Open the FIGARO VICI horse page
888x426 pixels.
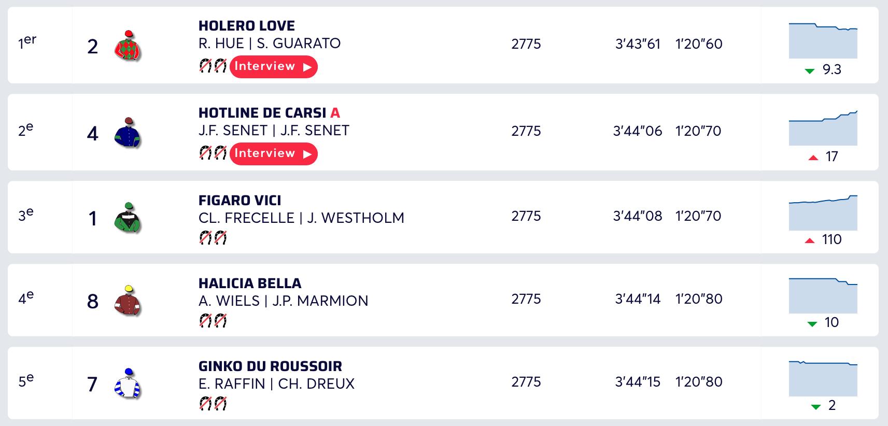240,201
